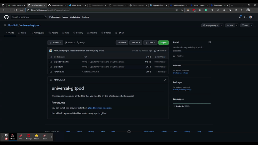Switch to the Issues repo tab
This screenshot has width=258, height=145.
click(x=22, y=33)
